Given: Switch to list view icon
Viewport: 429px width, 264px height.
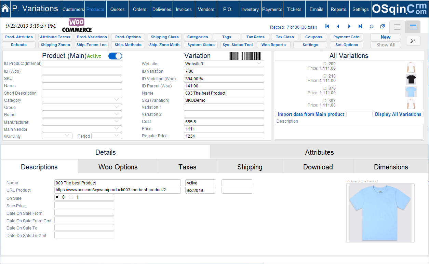Looking at the screenshot, I should coord(397,27).
